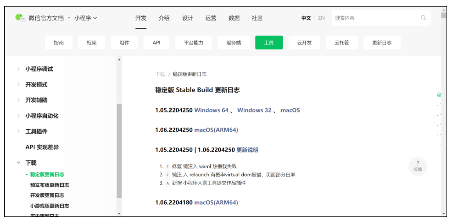
Task: Open the 服务端 category button
Action: coord(234,43)
